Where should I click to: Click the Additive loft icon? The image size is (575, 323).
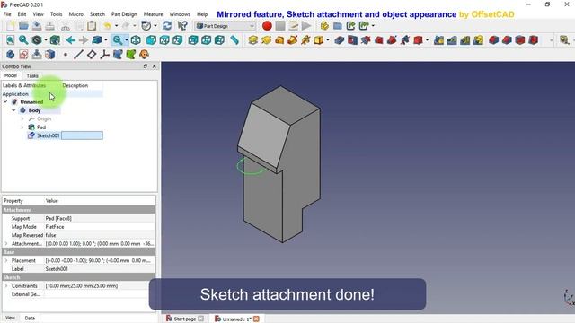(x=279, y=39)
